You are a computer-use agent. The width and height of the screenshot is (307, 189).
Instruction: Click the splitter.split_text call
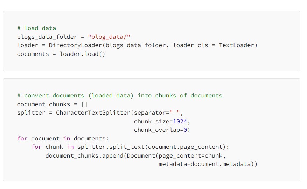[x=111, y=147]
